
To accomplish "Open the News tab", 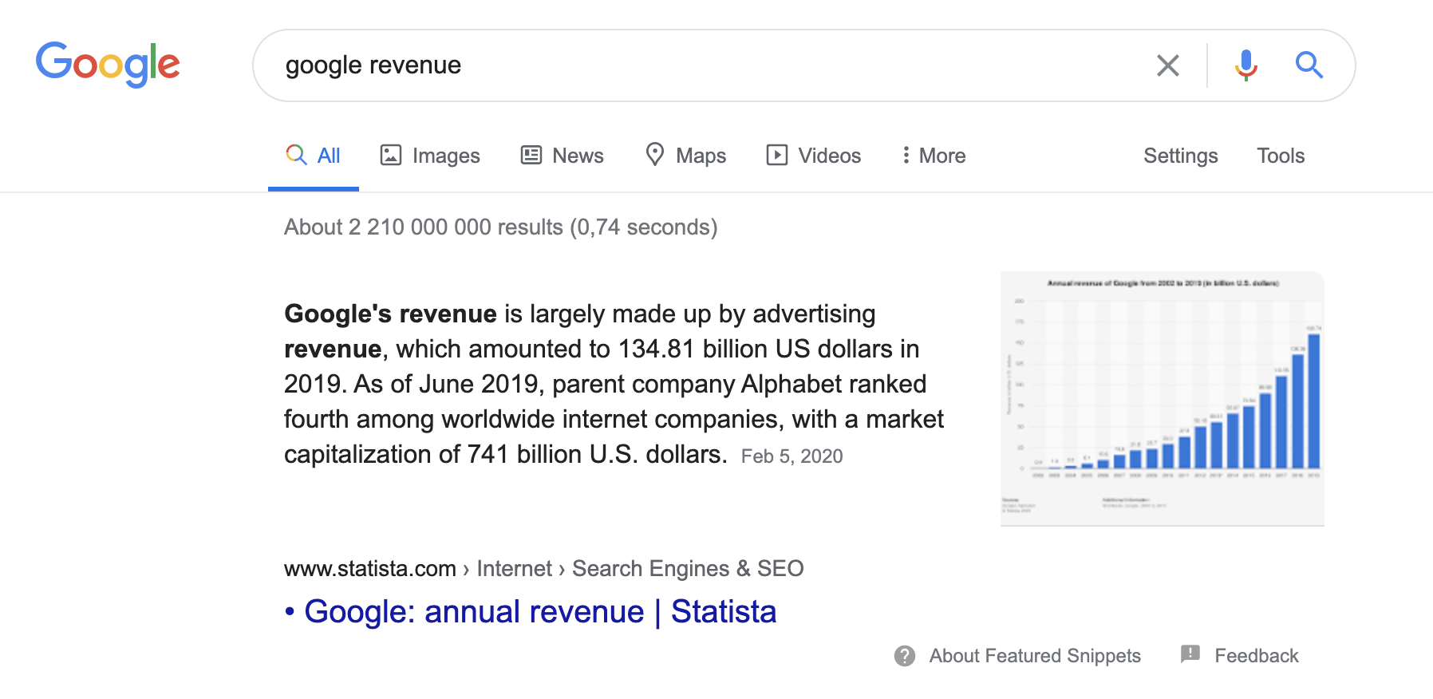I will pyautogui.click(x=563, y=156).
